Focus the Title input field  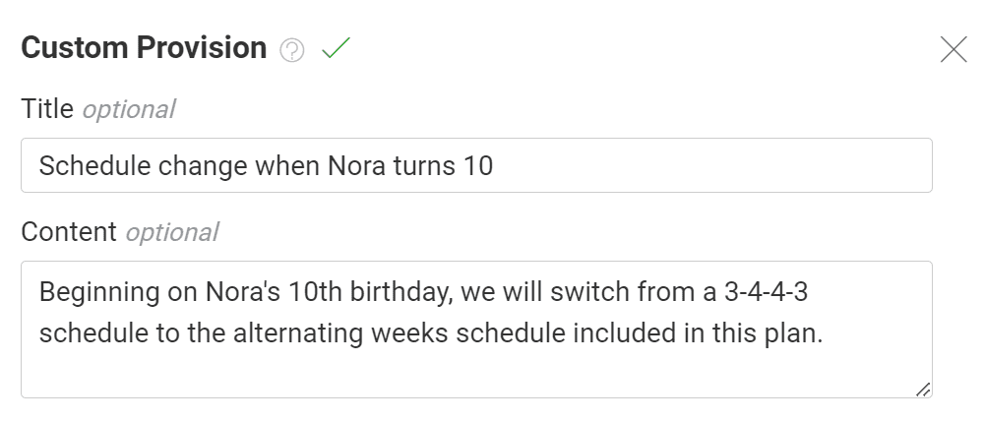[476, 165]
